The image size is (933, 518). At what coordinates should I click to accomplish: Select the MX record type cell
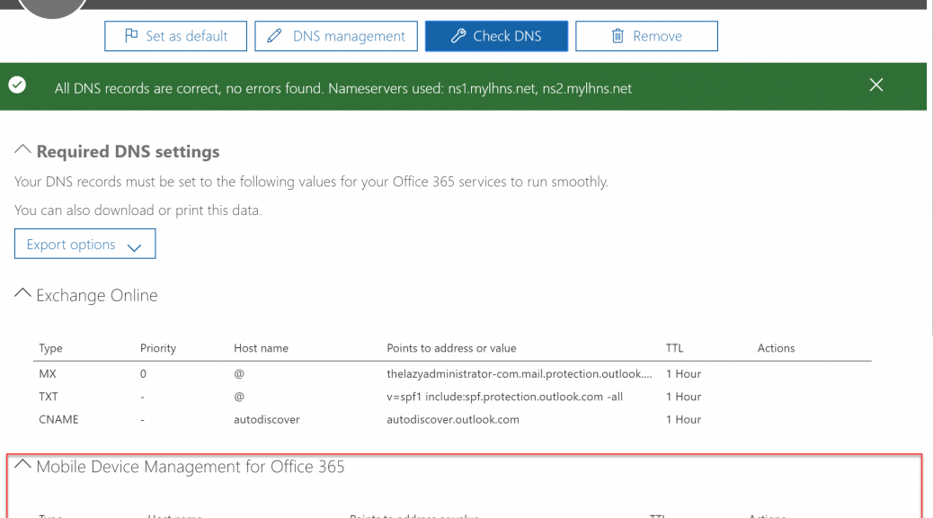[48, 374]
